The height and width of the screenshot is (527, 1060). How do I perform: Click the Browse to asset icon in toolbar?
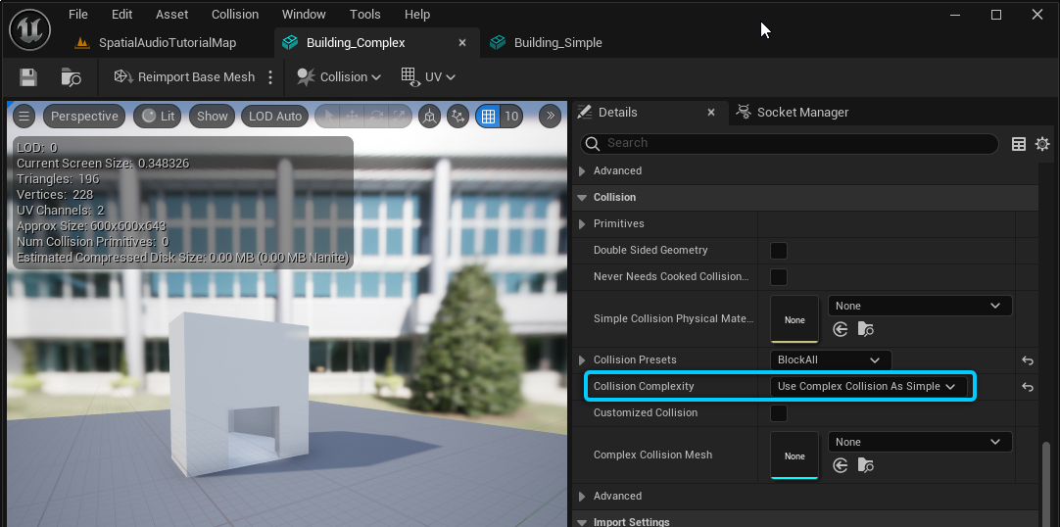click(71, 77)
